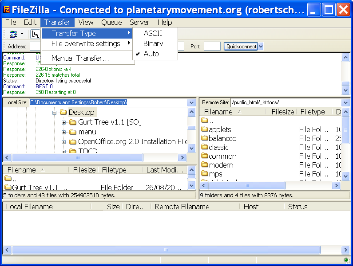Click the Gurt Tree folder icon in local list
This screenshot has width=353, height=266.
pos(8,187)
